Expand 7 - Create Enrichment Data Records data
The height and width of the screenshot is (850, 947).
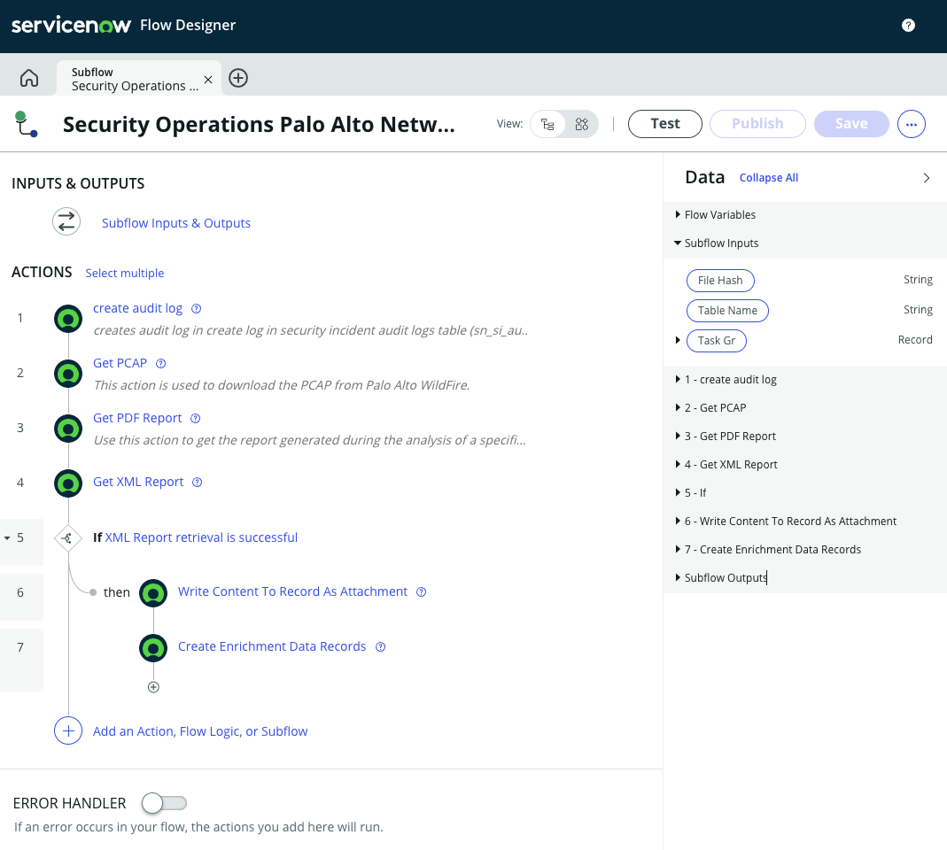(678, 549)
